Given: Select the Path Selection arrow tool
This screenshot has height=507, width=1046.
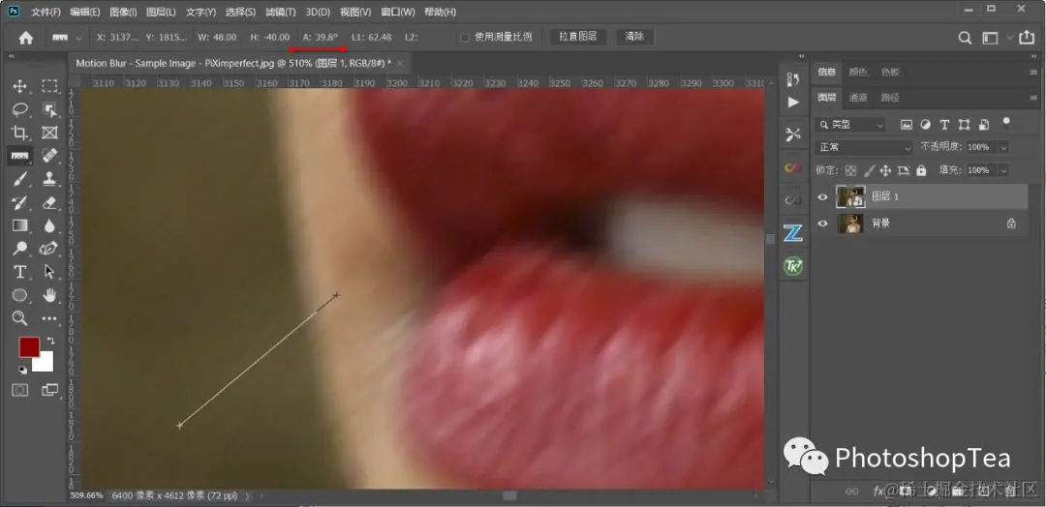Looking at the screenshot, I should tap(50, 272).
